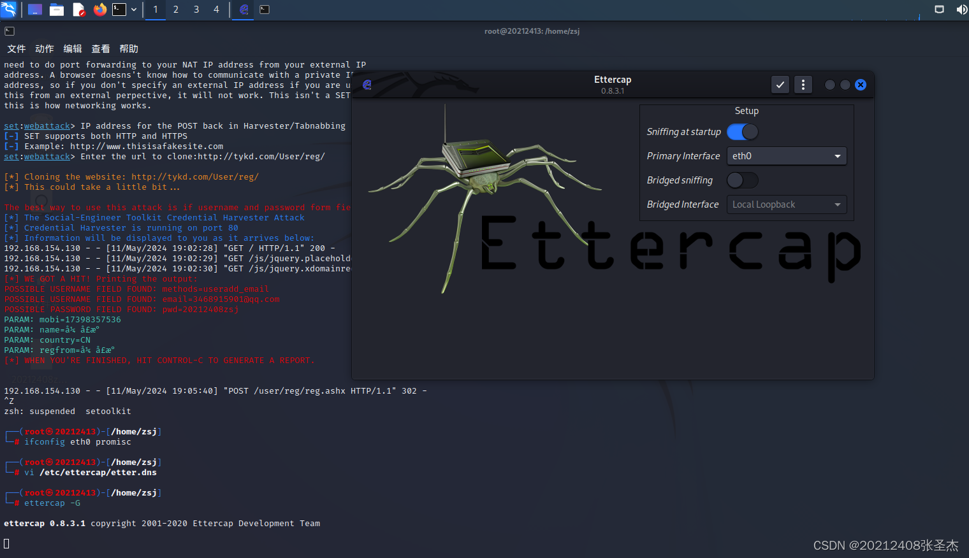
Task: Open the Primary Interface eth0 dropdown
Action: 787,156
